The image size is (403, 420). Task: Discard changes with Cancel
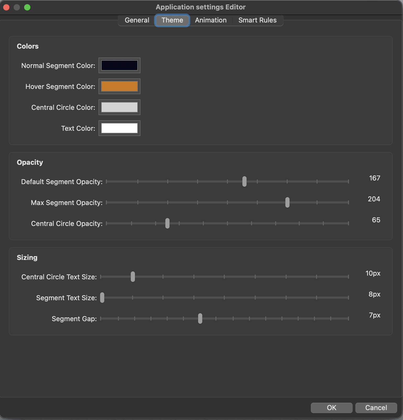376,408
